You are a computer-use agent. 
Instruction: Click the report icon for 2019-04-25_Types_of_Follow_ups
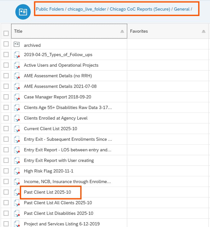pyautogui.click(x=17, y=55)
